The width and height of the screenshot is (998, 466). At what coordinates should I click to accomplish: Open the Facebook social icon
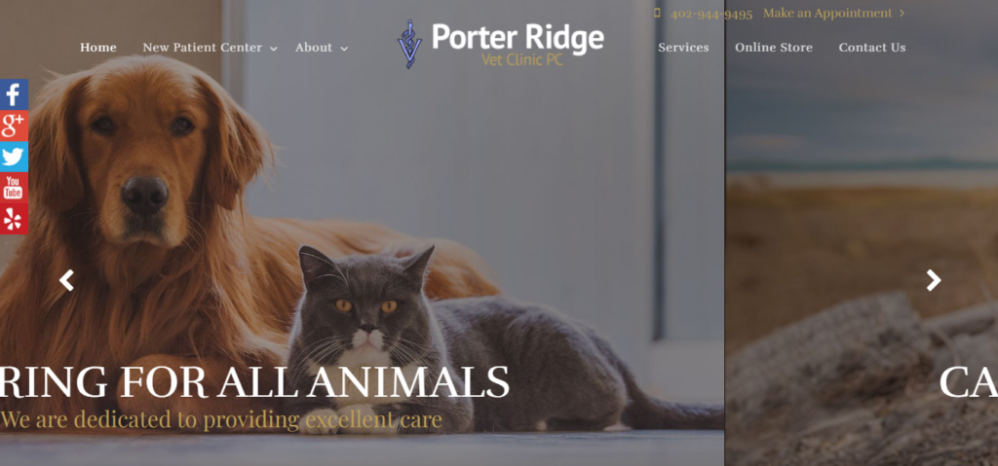(x=14, y=94)
